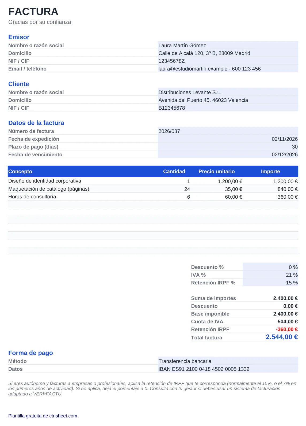Select the Diseño de identidad corporativa row

click(153, 181)
